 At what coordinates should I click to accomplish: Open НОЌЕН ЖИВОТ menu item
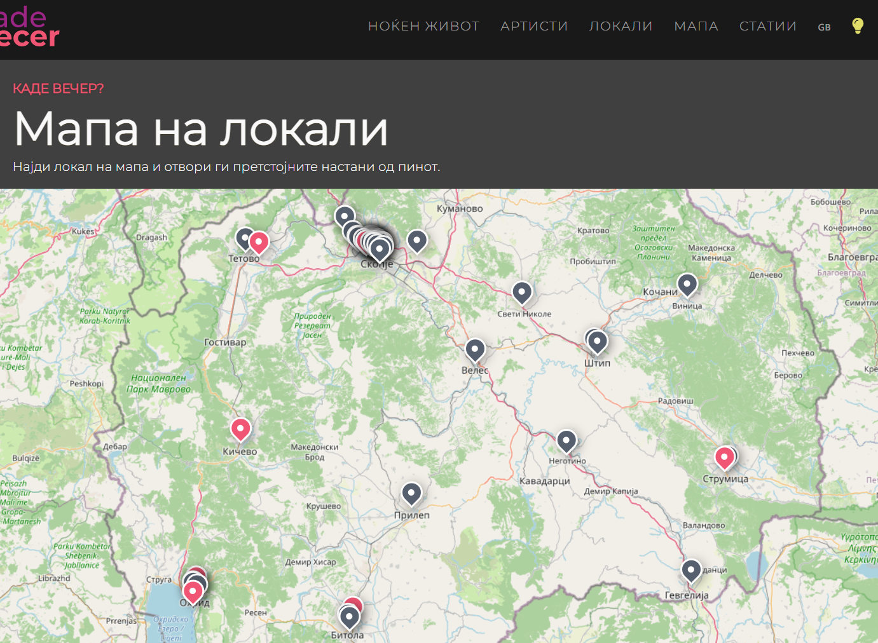pyautogui.click(x=424, y=26)
